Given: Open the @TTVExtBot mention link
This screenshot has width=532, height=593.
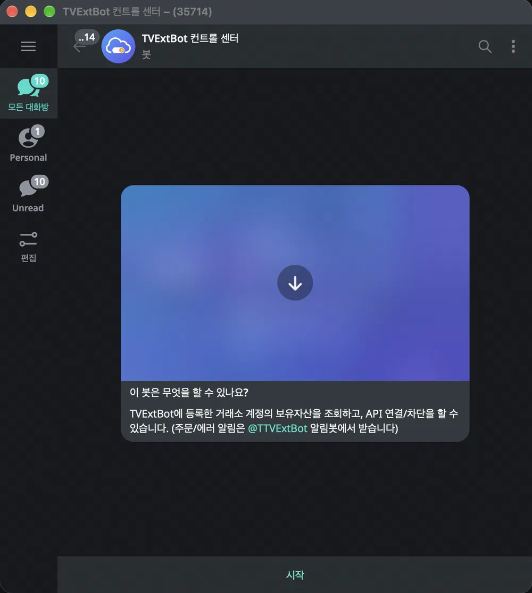Looking at the screenshot, I should coord(278,428).
